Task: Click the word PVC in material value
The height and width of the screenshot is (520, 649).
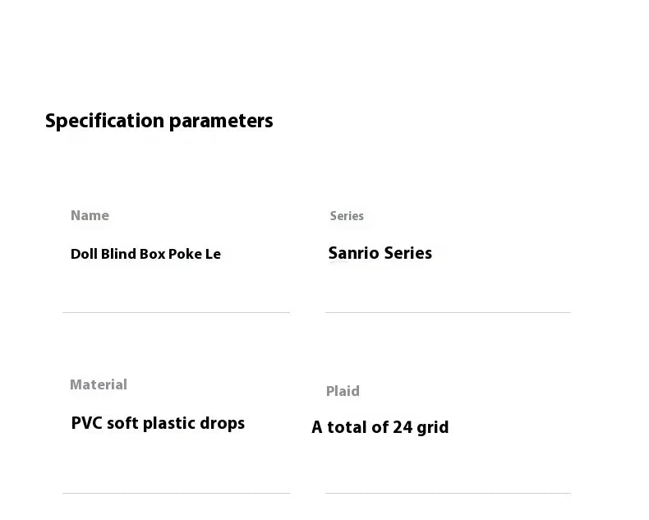Action: point(86,423)
